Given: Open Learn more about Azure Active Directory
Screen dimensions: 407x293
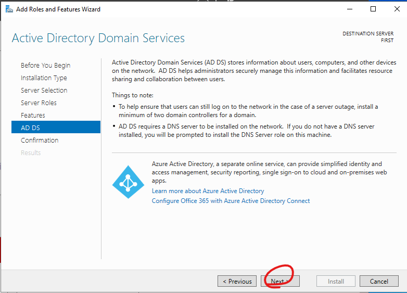Looking at the screenshot, I should click(208, 191).
